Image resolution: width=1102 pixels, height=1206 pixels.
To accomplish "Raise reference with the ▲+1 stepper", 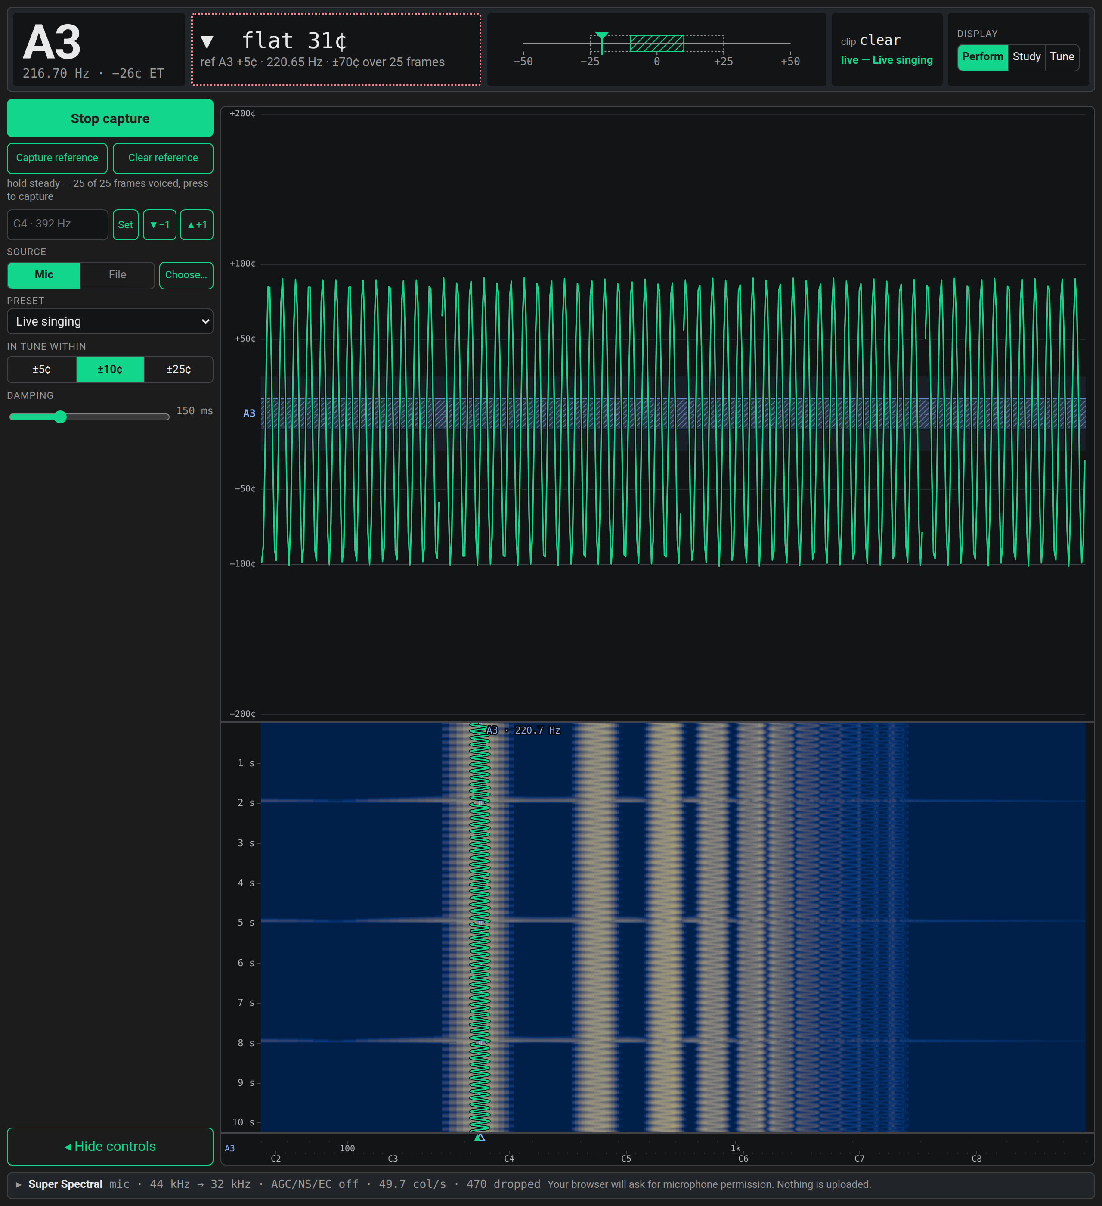I will click(197, 224).
